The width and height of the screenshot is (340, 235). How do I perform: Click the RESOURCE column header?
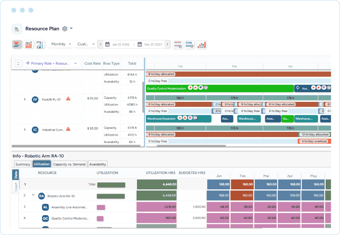pos(47,173)
